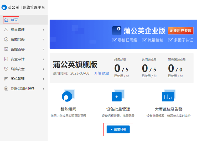Screen dimensions: 197x141
Task: Toggle the 流量控制 checkbox
Action: pos(144,40)
